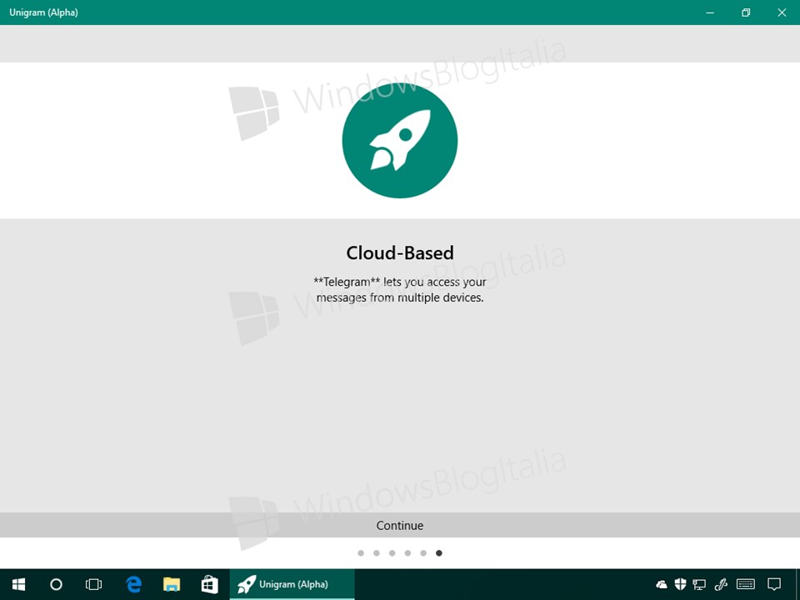Select the sixth (active) page indicator dot

point(439,553)
